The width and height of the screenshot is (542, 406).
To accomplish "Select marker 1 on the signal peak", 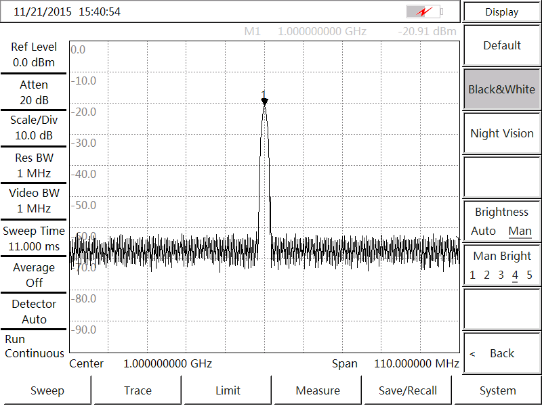I will (264, 100).
